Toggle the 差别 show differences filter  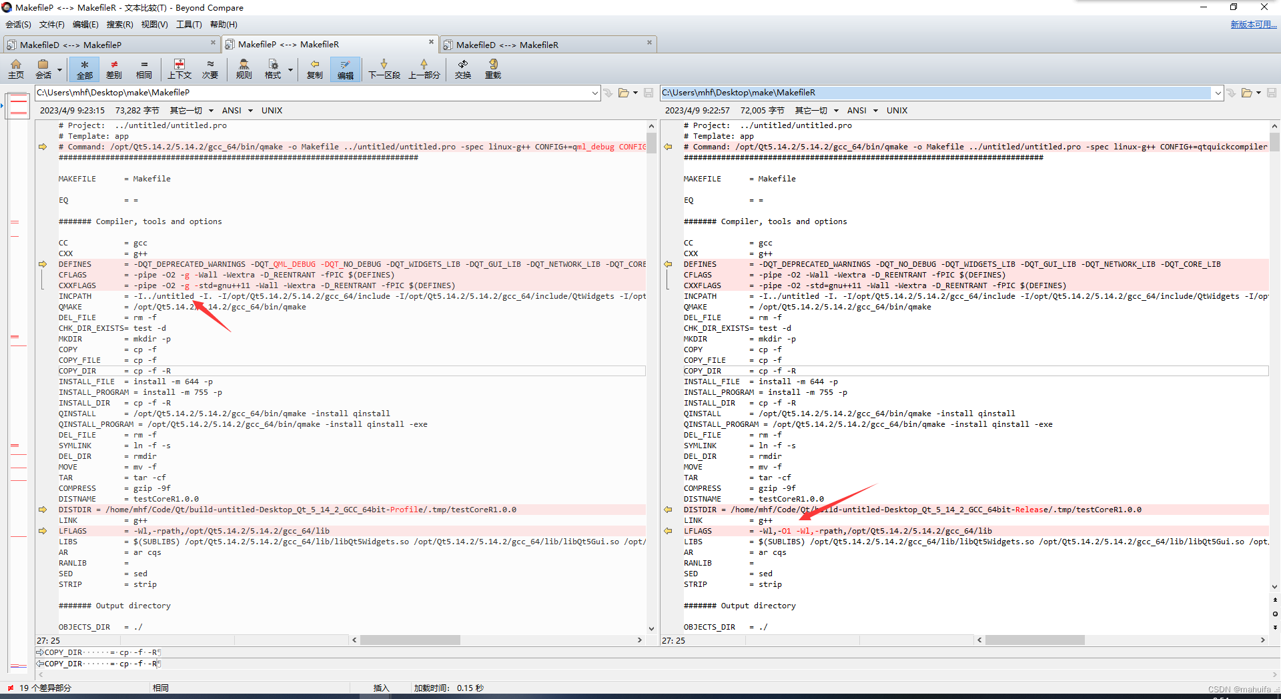(x=114, y=69)
